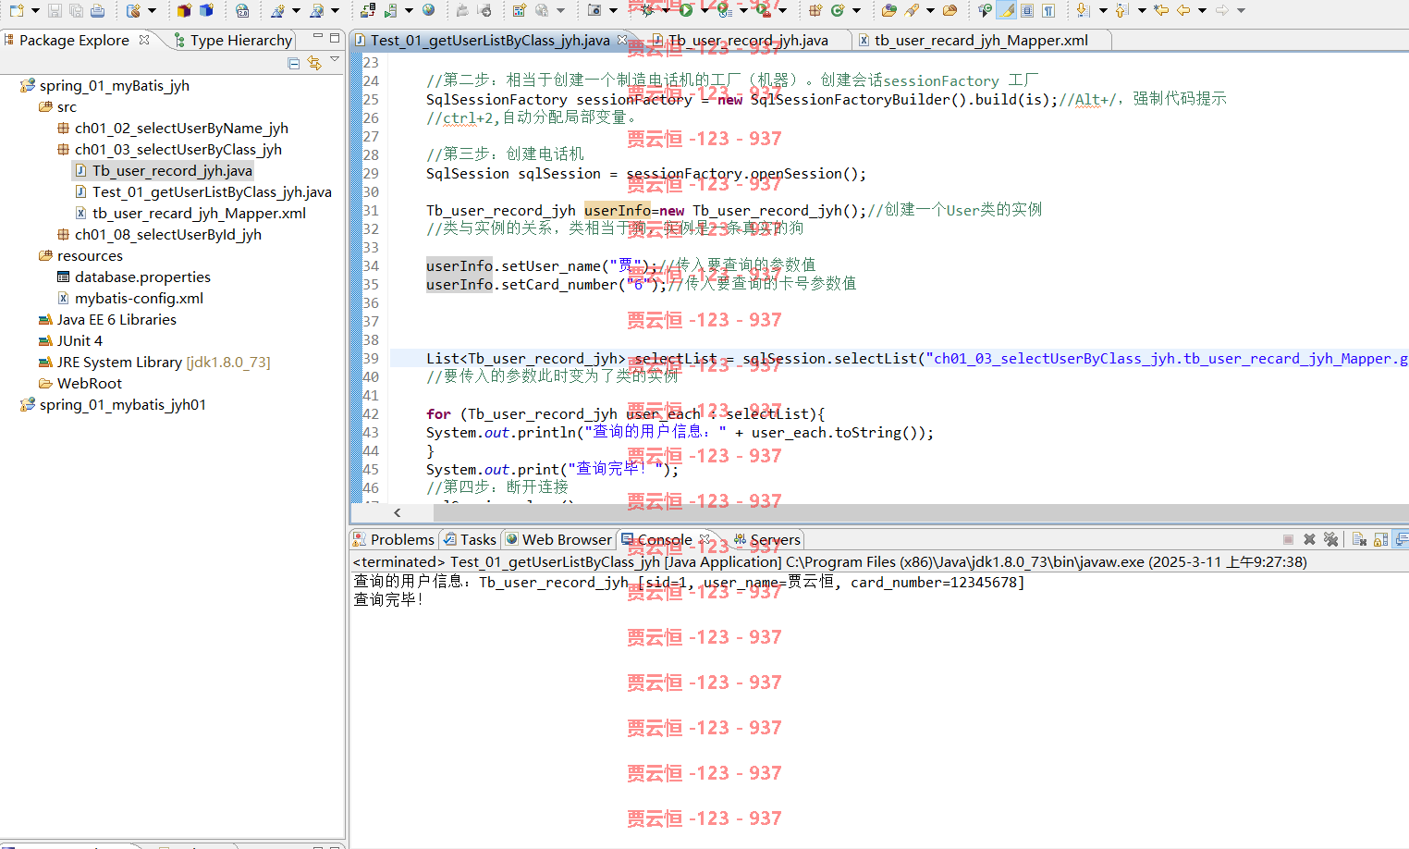Image resolution: width=1409 pixels, height=849 pixels.
Task: Open dropdown arrow next to New Java Class icon
Action: coord(856,10)
